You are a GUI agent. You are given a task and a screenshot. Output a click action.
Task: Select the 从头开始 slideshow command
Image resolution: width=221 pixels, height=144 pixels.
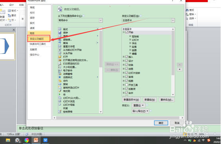(68, 53)
